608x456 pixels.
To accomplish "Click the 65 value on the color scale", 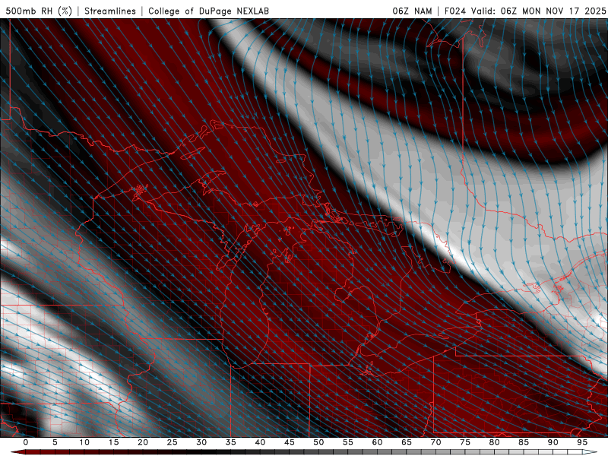I will point(407,442).
